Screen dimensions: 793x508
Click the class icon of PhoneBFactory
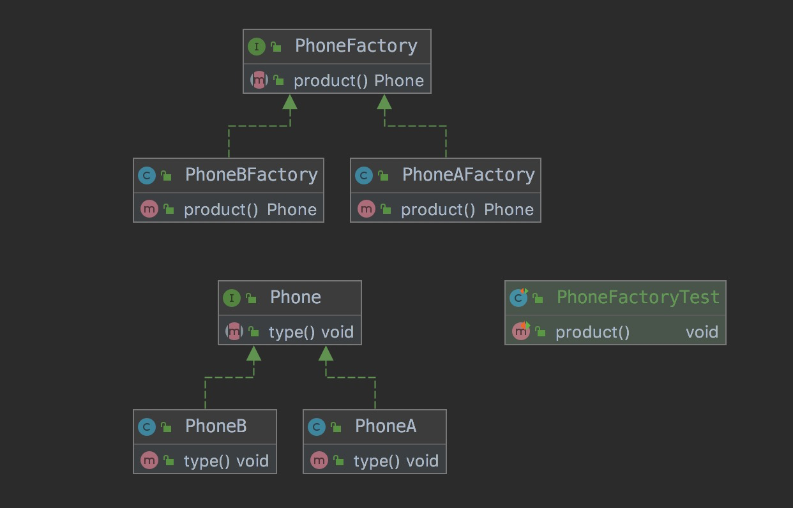coord(147,176)
